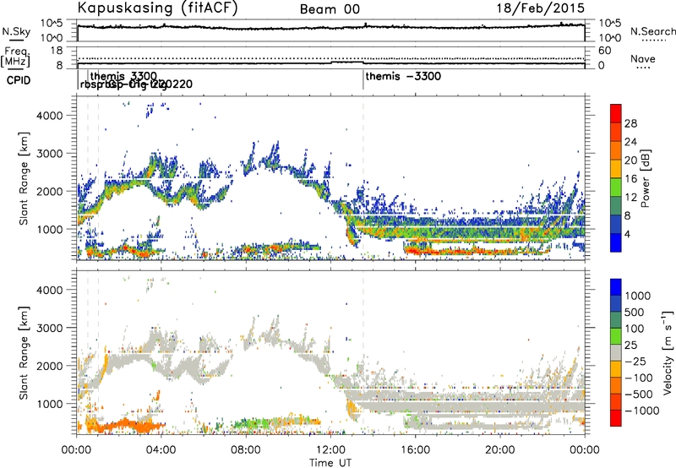Image resolution: width=676 pixels, height=468 pixels.
Task: Click the Velocity color bar
Action: pos(616,352)
